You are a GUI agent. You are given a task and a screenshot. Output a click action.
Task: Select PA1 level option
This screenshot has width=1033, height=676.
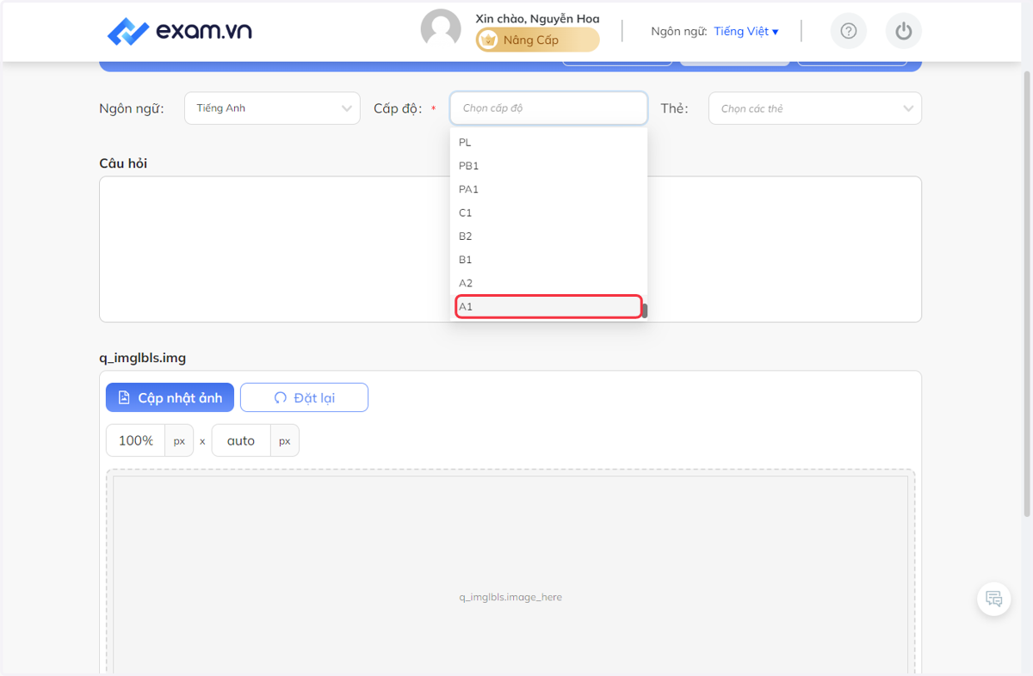point(548,189)
